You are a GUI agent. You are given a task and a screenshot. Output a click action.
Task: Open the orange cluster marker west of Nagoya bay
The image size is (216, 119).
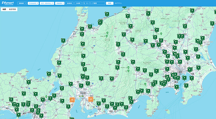(72, 100)
